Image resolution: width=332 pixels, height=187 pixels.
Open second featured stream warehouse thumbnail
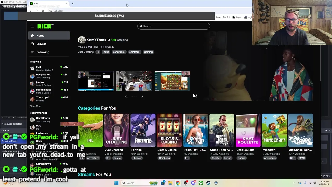(x=134, y=81)
